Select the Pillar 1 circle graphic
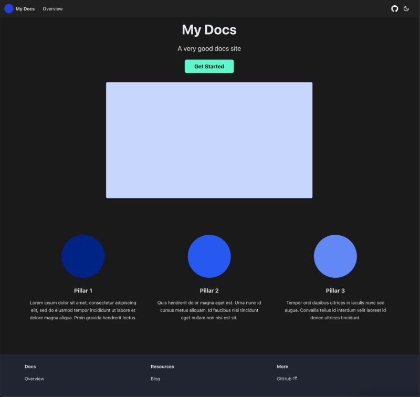Viewport: 420px width, 397px height. click(83, 256)
